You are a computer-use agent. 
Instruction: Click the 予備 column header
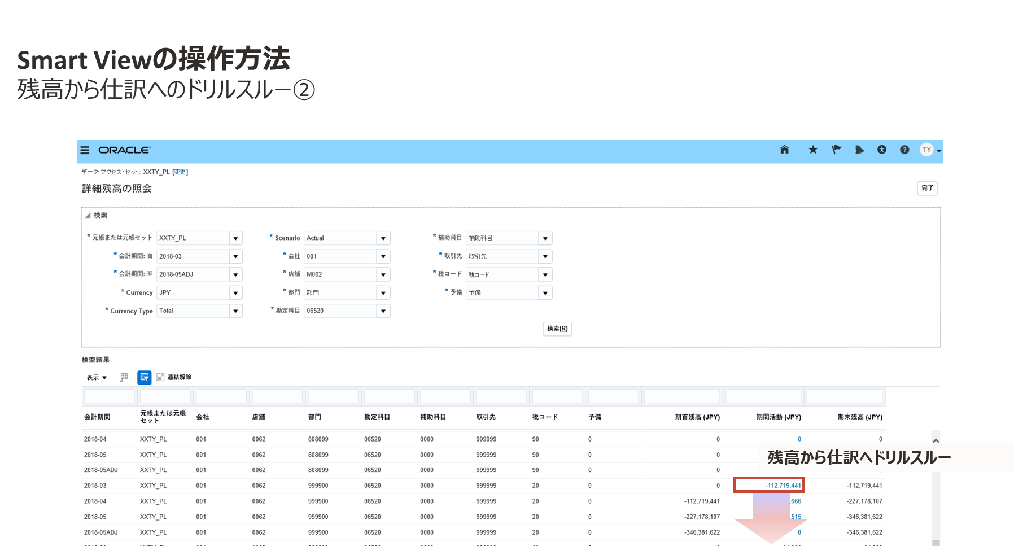click(595, 417)
